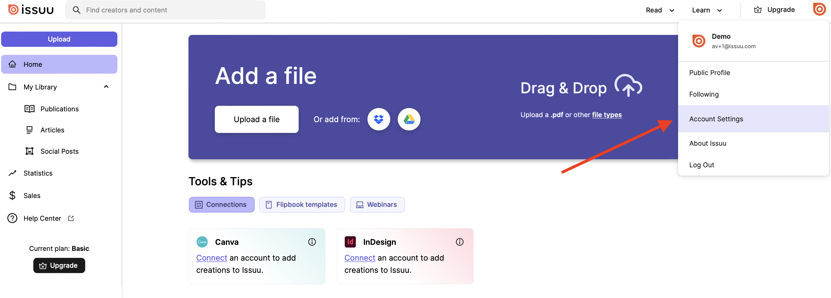This screenshot has width=831, height=298.
Task: Click the Help Center question mark icon
Action: click(12, 218)
